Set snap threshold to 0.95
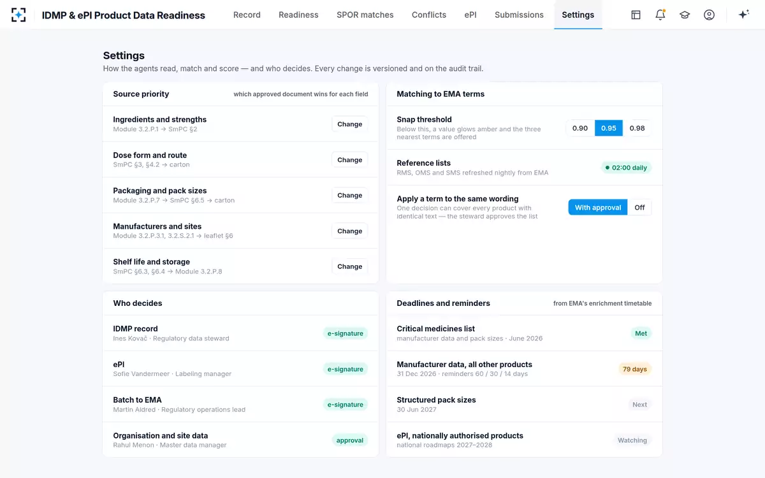Viewport: 765px width, 478px height. coord(609,128)
